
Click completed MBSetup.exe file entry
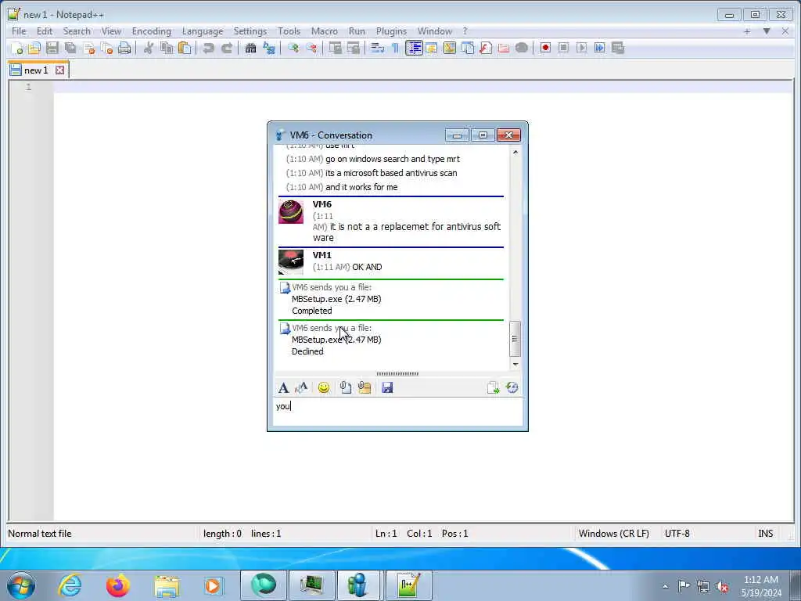coord(336,299)
